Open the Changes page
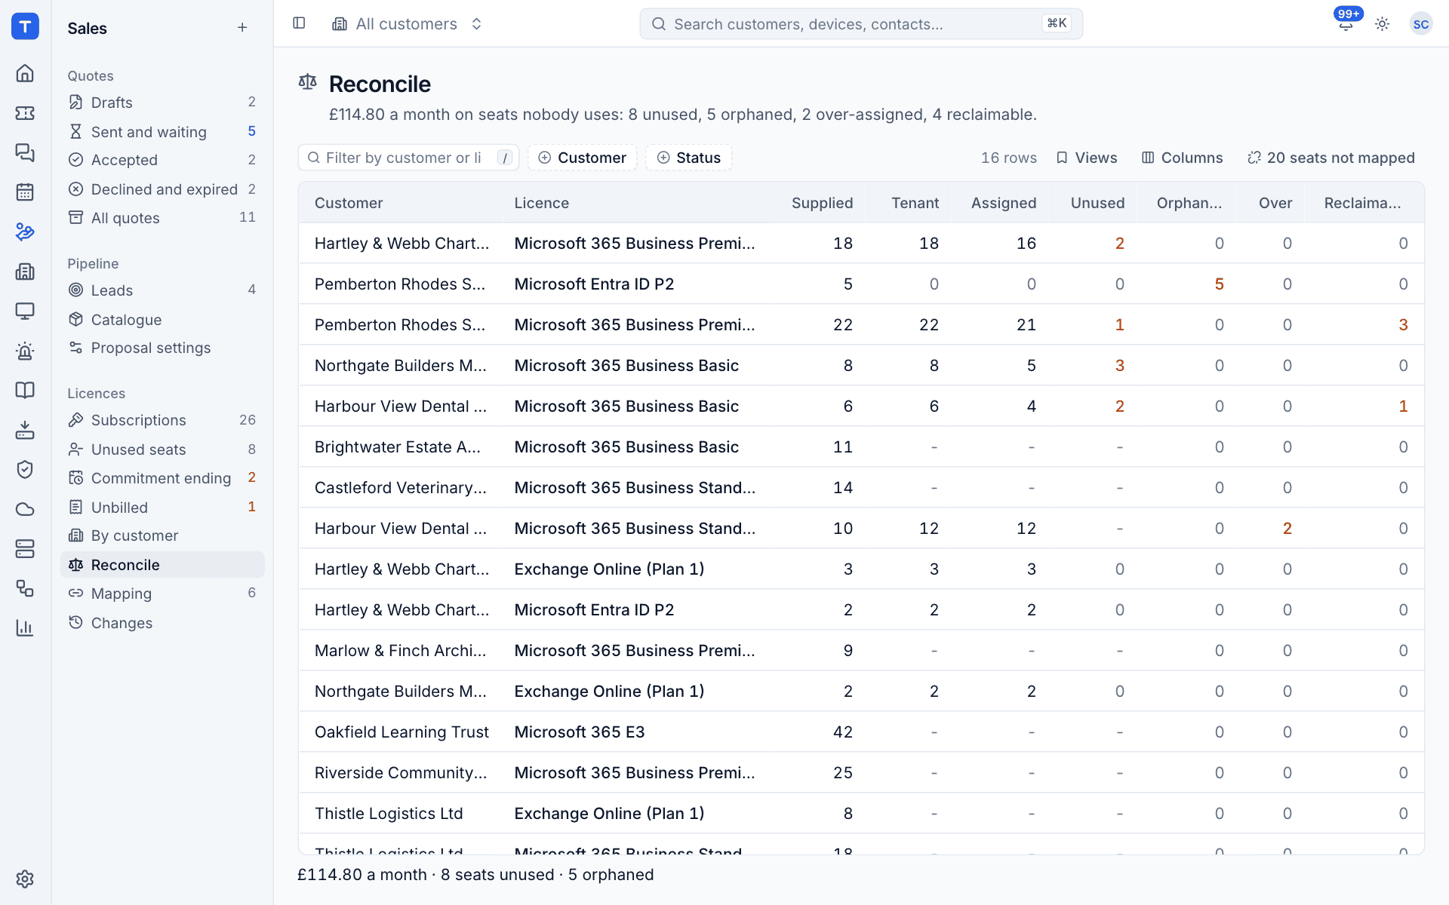The height and width of the screenshot is (905, 1449). [162, 623]
